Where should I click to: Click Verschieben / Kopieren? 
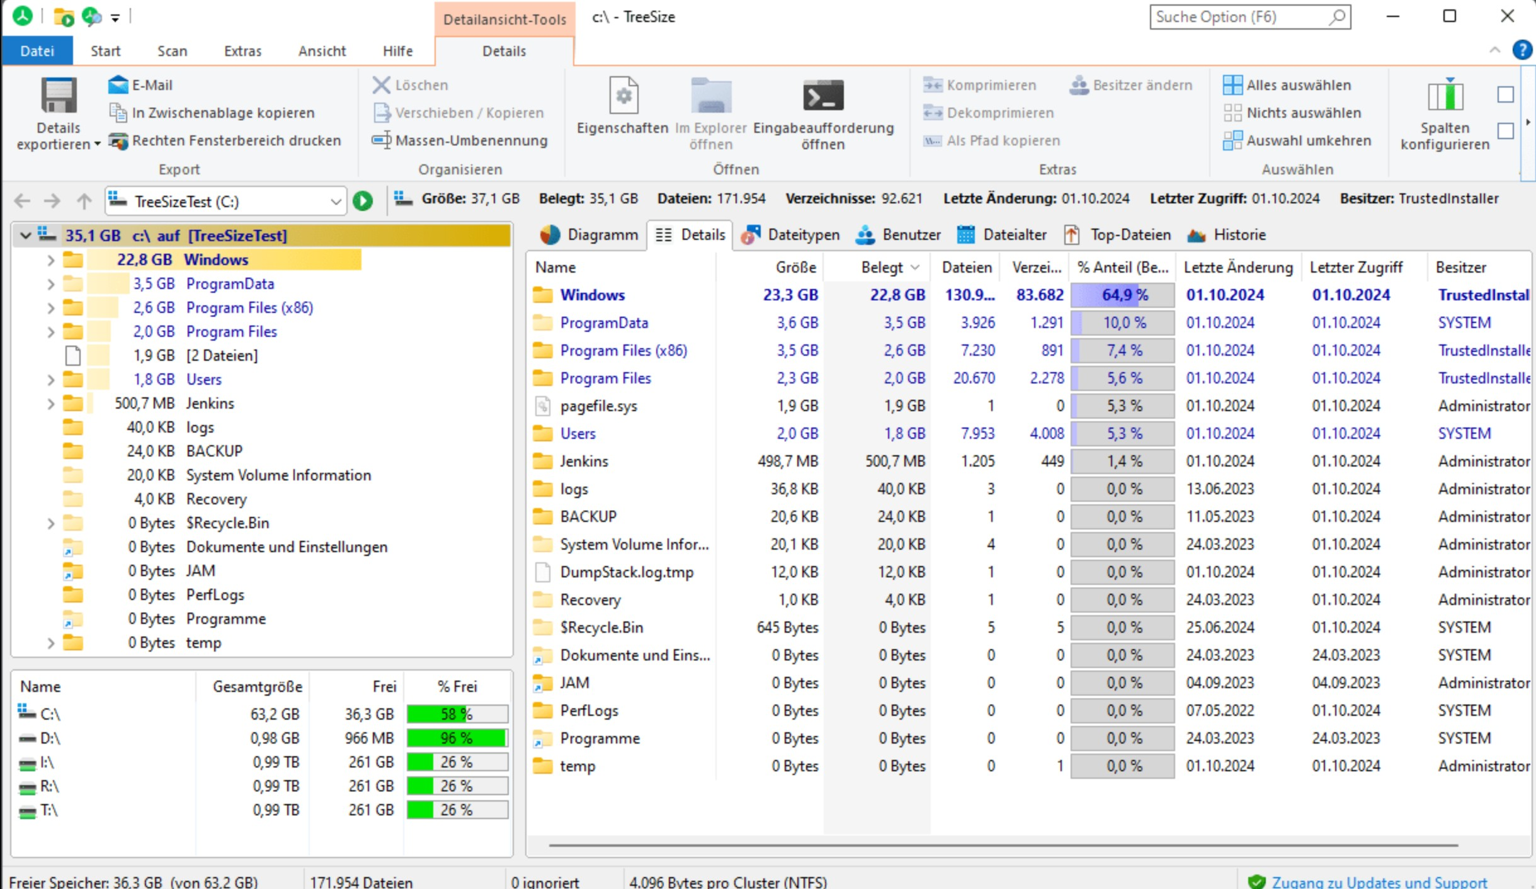[458, 113]
